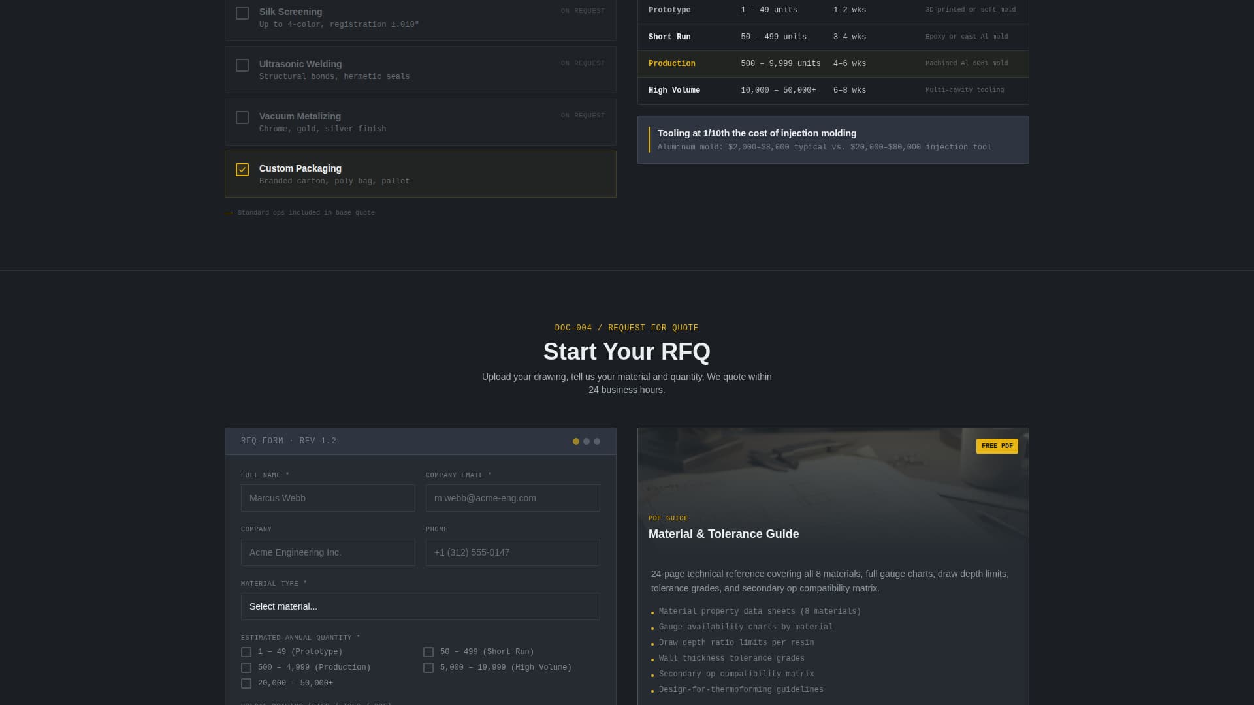Uncheck the Custom Packaging option
Image resolution: width=1254 pixels, height=705 pixels.
(x=242, y=170)
